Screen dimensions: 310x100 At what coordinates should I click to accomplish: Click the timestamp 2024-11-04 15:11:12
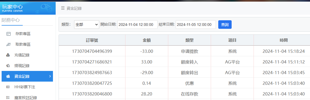click(284, 62)
